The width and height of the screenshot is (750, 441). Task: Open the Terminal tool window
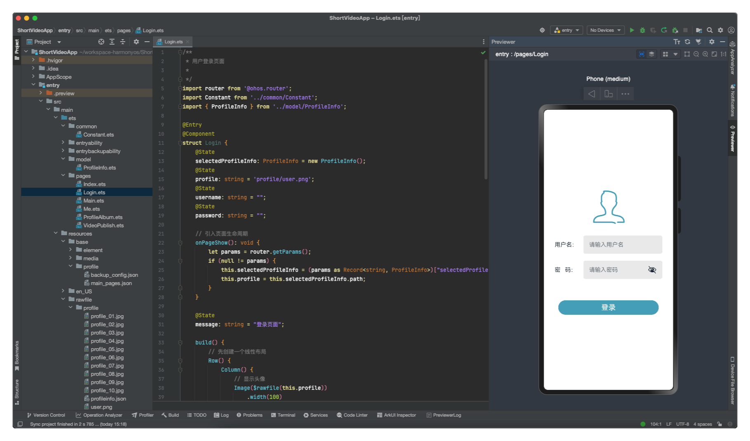click(283, 415)
